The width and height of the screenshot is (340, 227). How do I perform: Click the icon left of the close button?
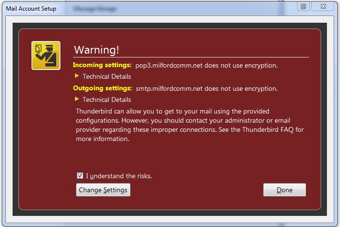(303, 6)
